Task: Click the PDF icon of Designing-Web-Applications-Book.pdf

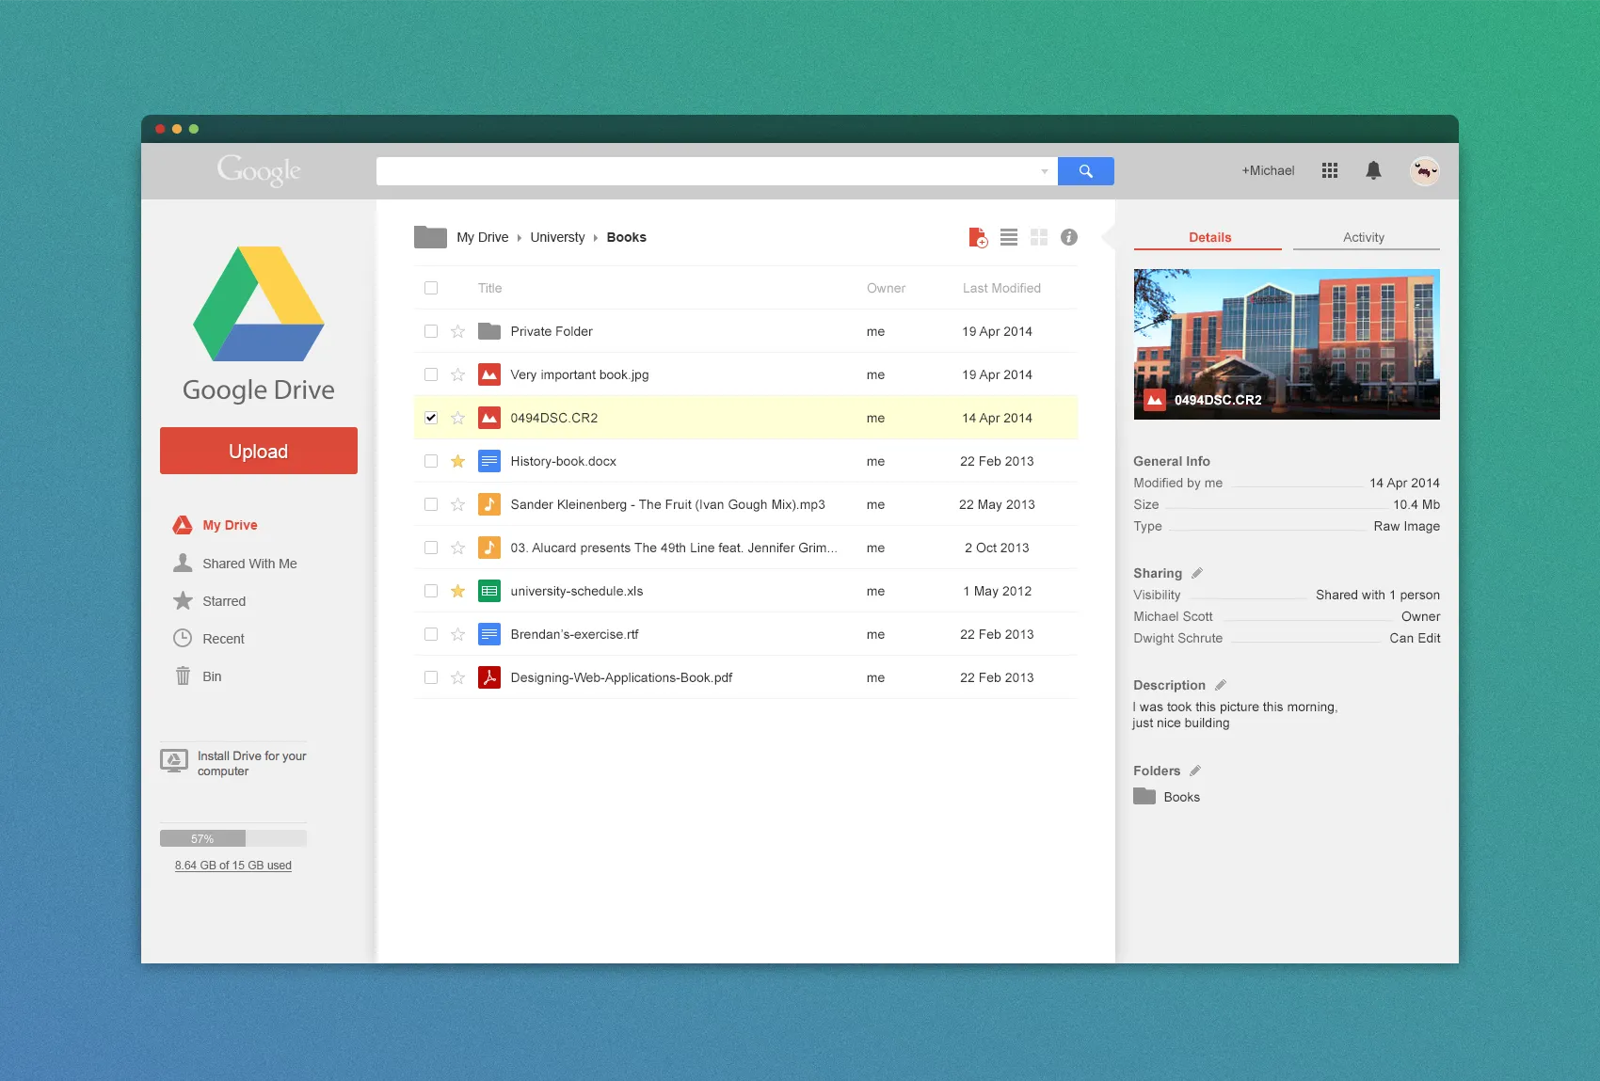Action: coord(489,677)
